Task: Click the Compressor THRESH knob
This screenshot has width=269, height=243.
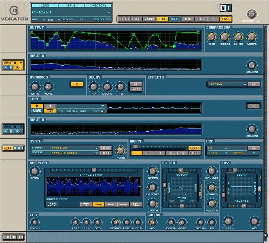Action: (225, 37)
